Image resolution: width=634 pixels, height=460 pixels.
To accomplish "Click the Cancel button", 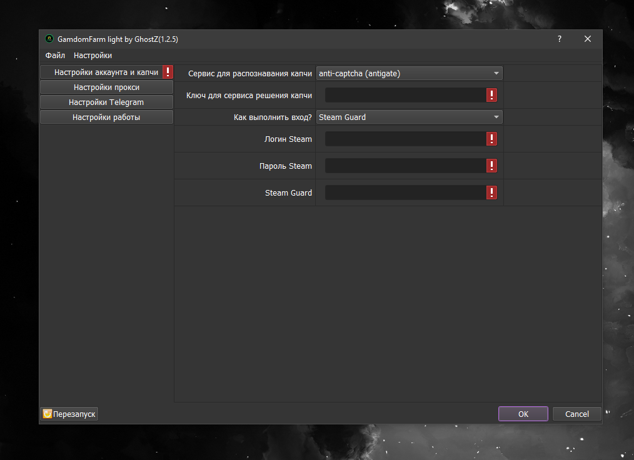I will click(x=577, y=414).
